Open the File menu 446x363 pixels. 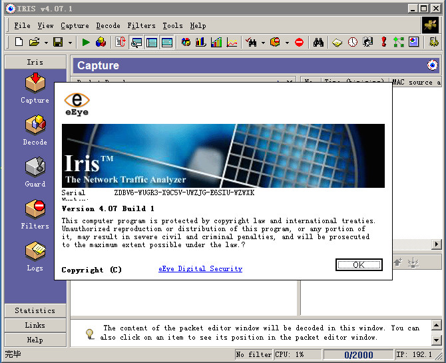coord(22,25)
